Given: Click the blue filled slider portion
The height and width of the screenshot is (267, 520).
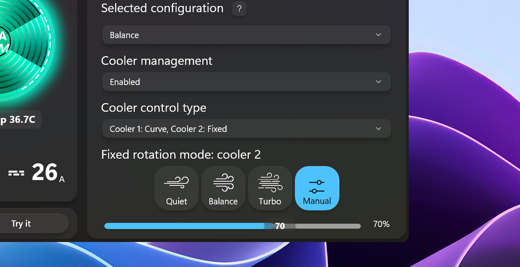Looking at the screenshot, I should point(183,226).
